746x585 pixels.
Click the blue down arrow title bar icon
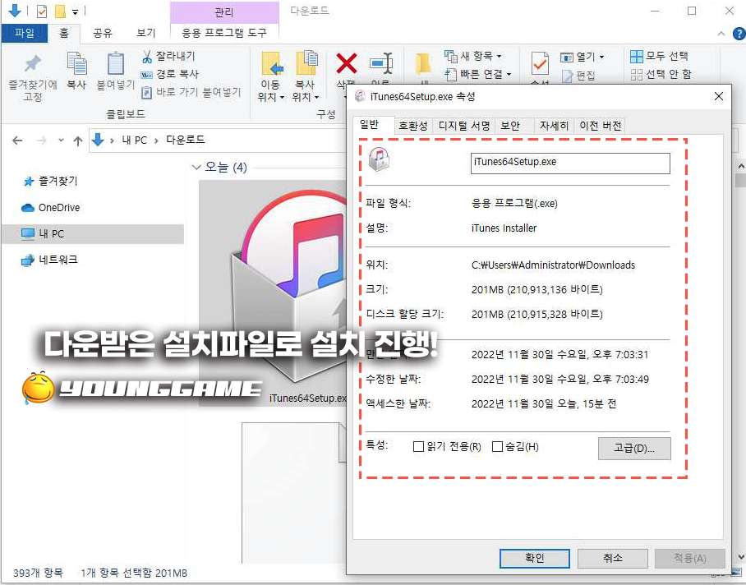pos(15,11)
